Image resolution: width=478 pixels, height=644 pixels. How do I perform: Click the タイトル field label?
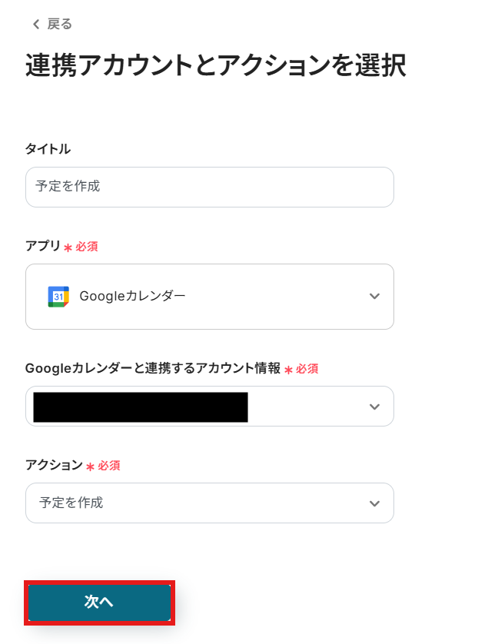pyautogui.click(x=48, y=149)
